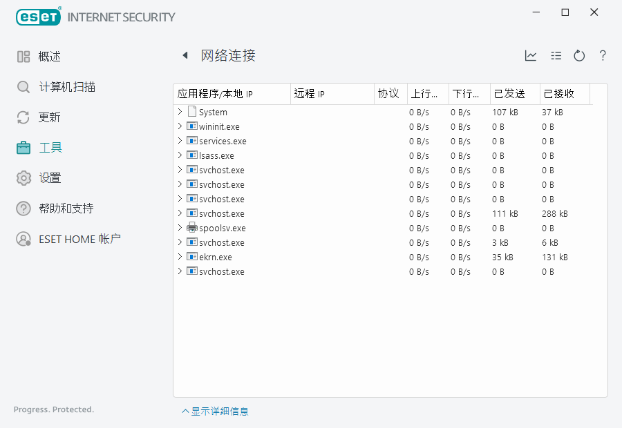
Task: Select the services.exe entry
Action: (223, 141)
